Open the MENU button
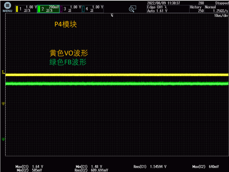 8,7
